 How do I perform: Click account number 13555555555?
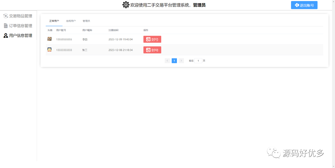(64, 40)
